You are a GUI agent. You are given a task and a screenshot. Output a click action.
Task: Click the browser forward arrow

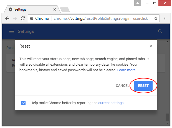[15, 18]
